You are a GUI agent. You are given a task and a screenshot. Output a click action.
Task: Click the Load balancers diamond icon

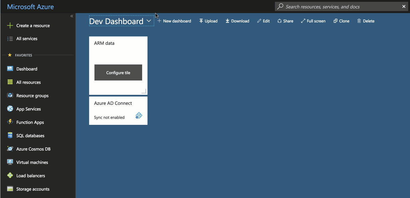[x=10, y=176]
